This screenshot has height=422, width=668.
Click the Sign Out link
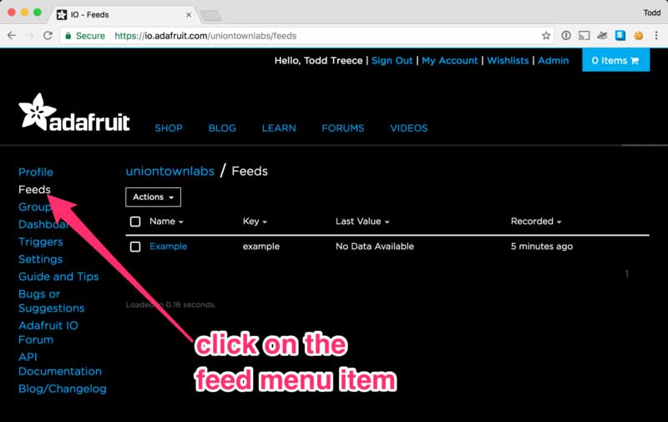[x=392, y=60]
